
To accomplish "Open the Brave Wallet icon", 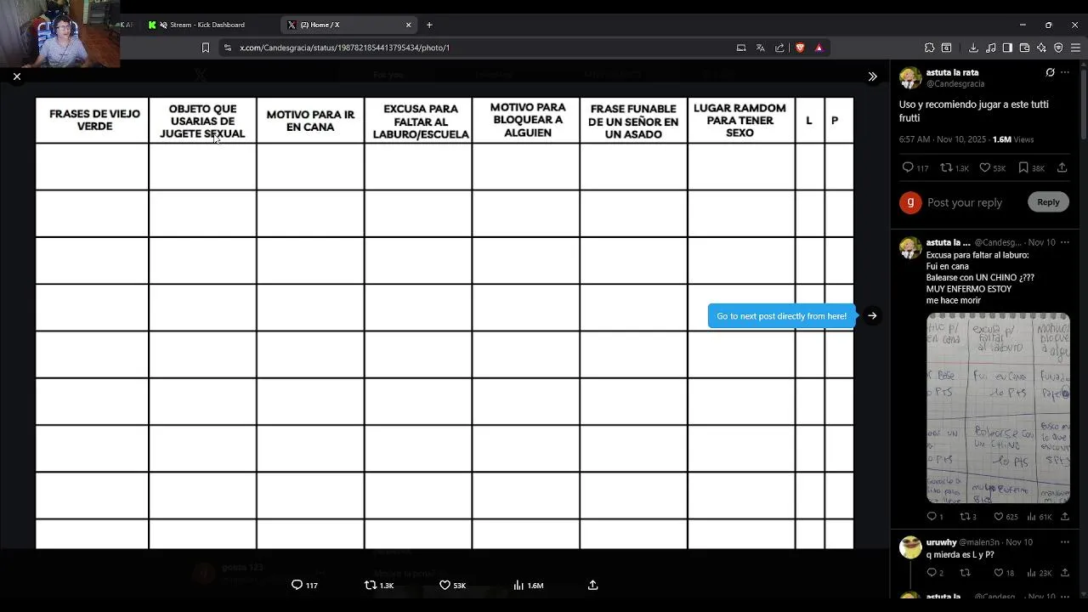I will (x=1024, y=48).
